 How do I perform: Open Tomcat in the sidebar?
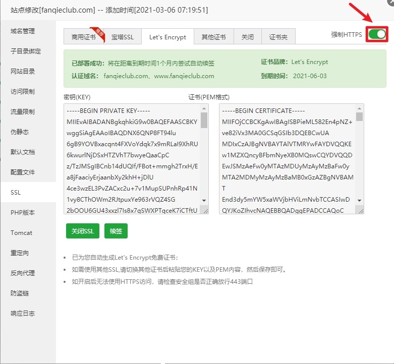coord(28,233)
